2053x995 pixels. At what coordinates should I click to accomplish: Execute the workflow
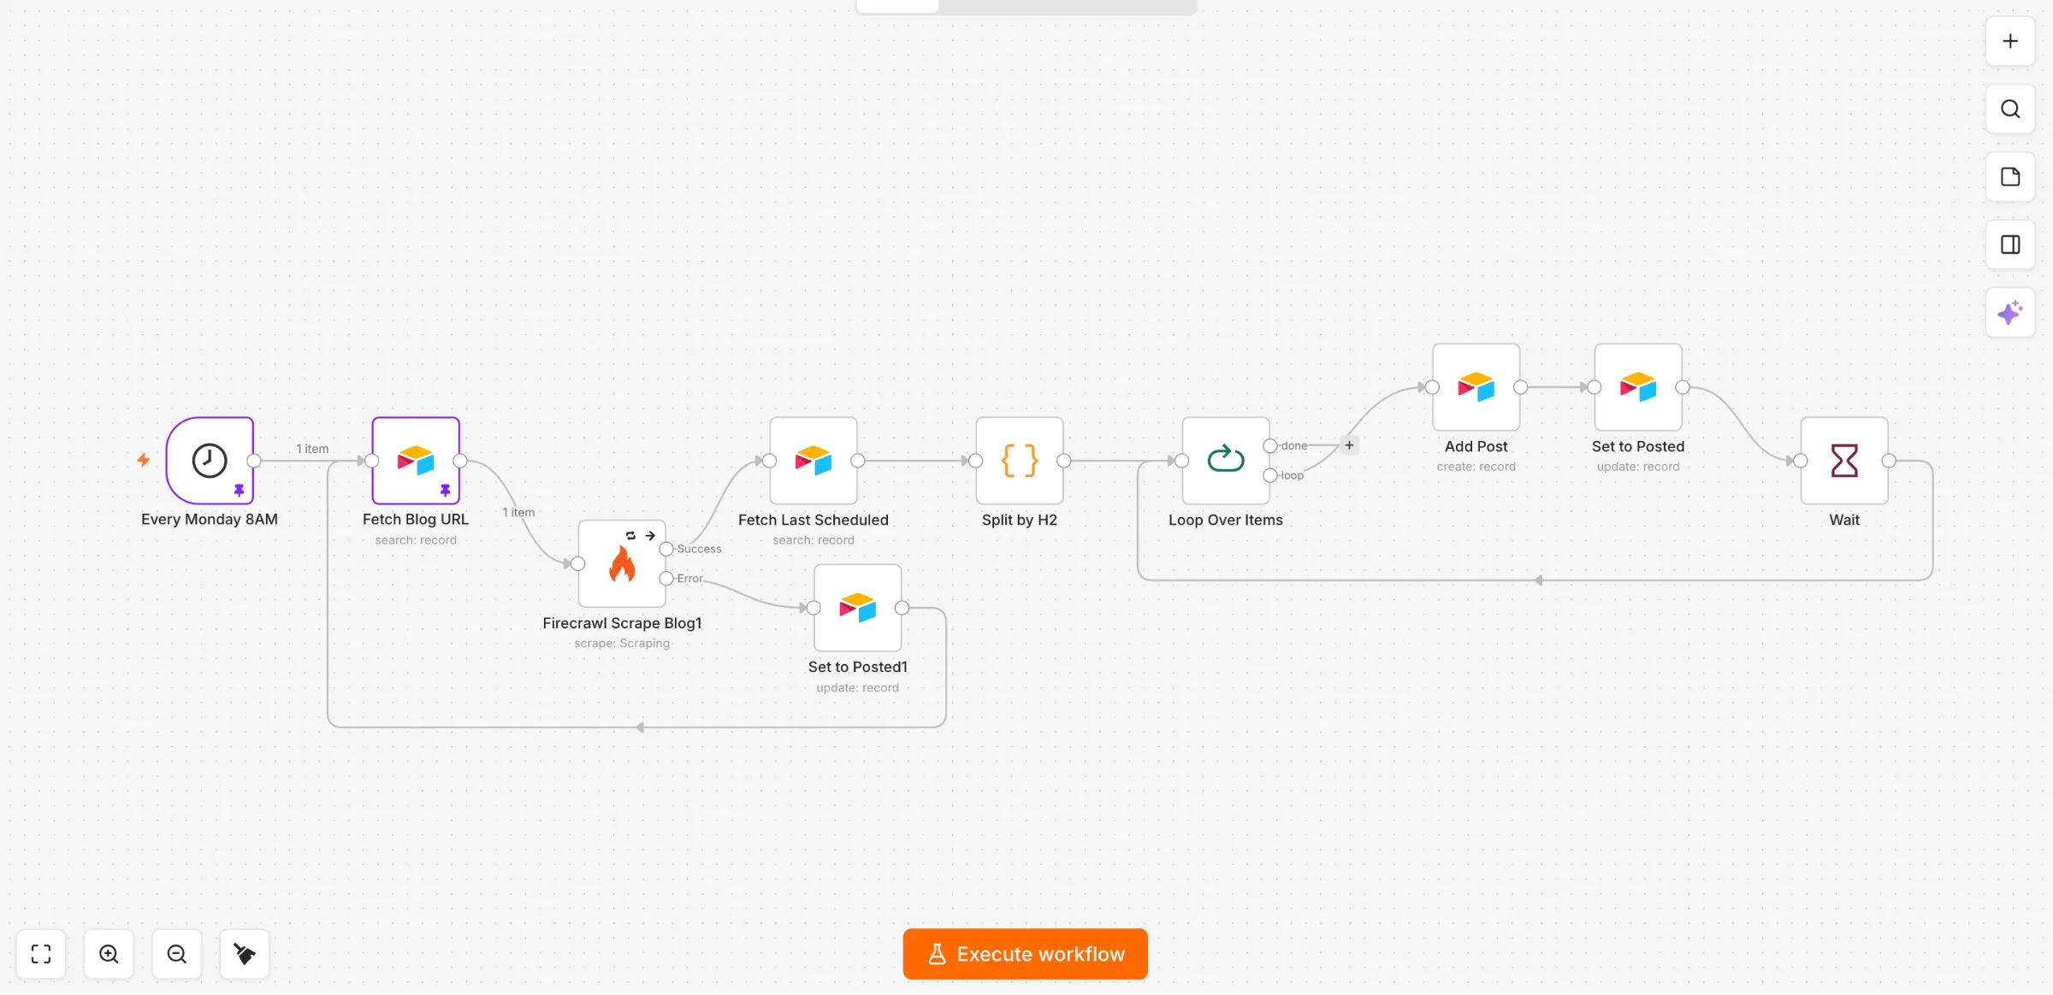1026,954
